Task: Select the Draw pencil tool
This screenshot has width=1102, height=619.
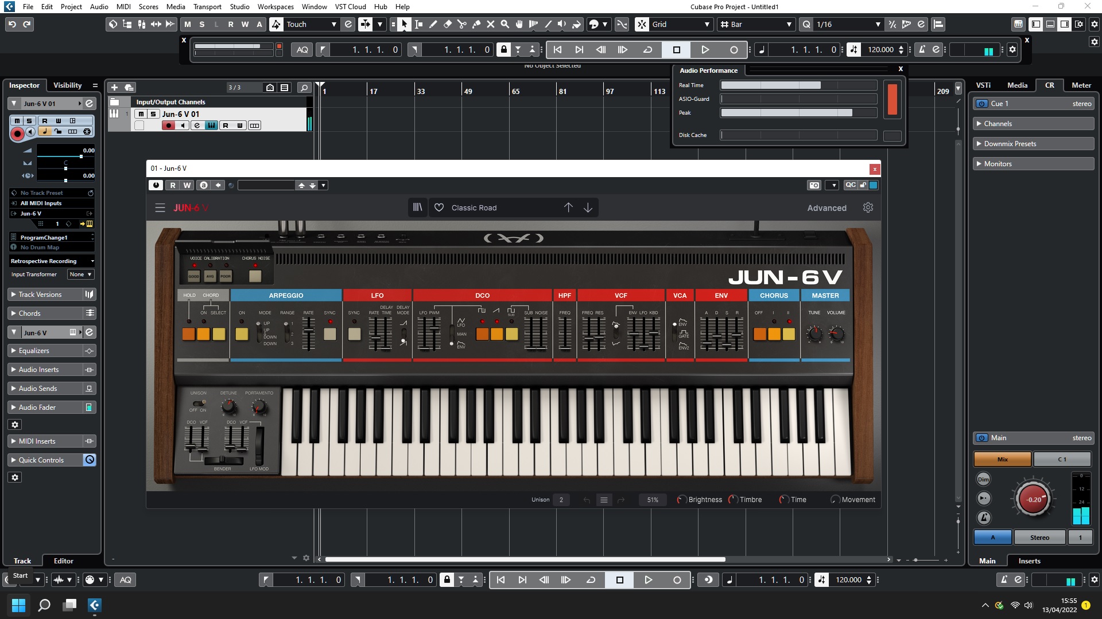Action: pos(433,24)
